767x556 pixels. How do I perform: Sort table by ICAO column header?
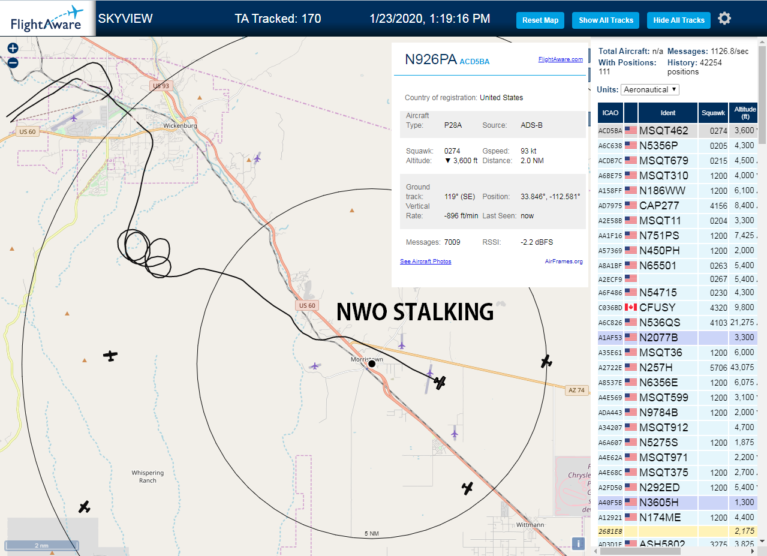coord(610,113)
